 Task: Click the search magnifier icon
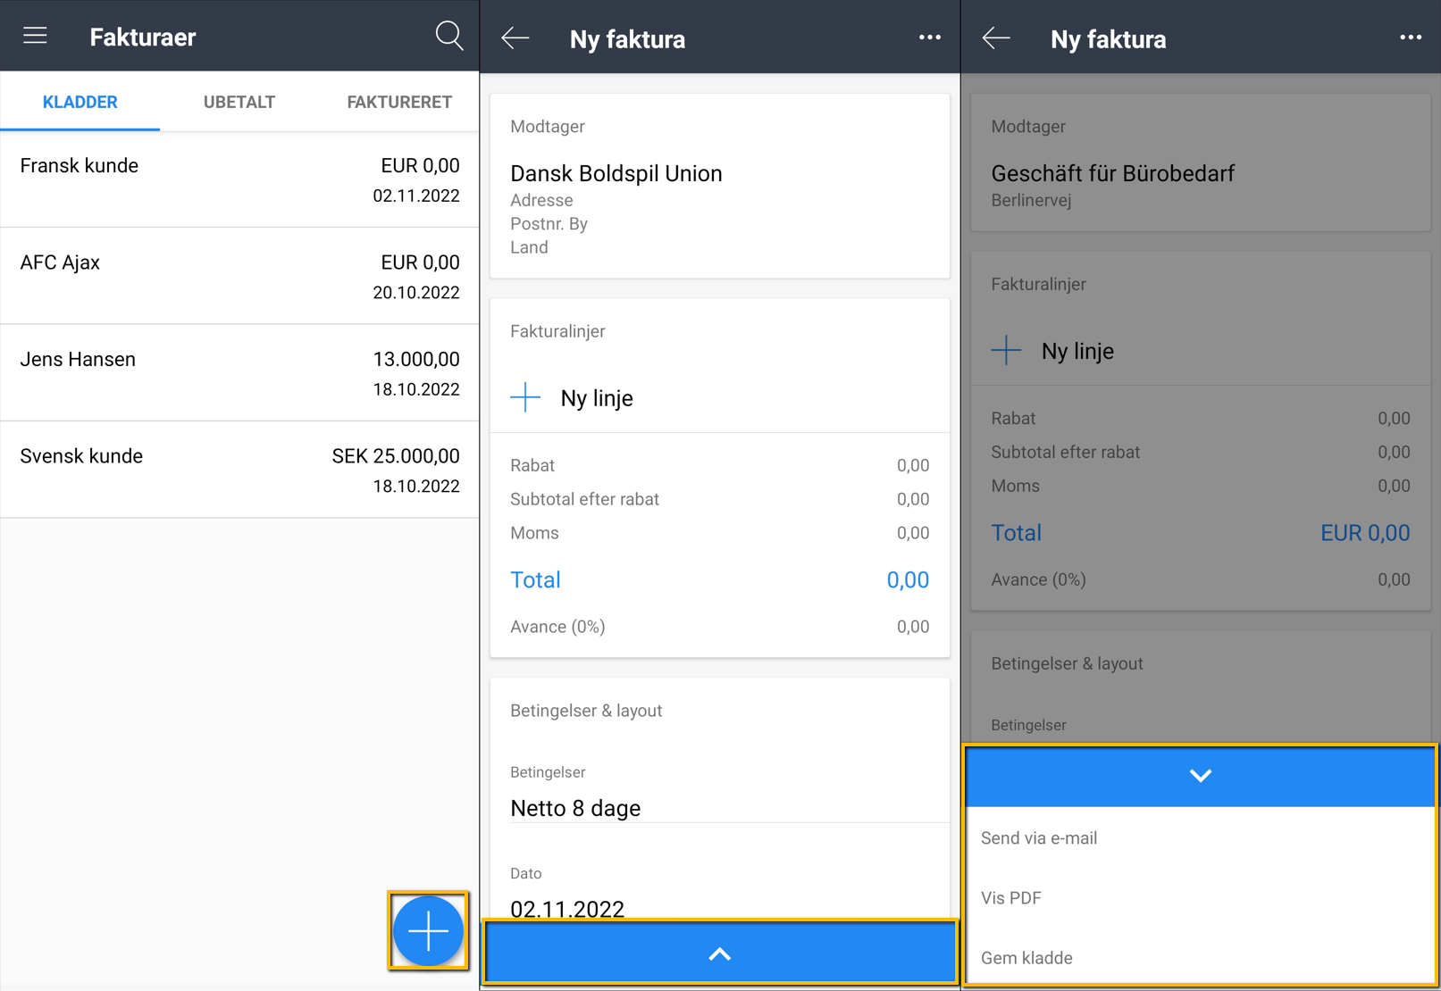point(448,36)
